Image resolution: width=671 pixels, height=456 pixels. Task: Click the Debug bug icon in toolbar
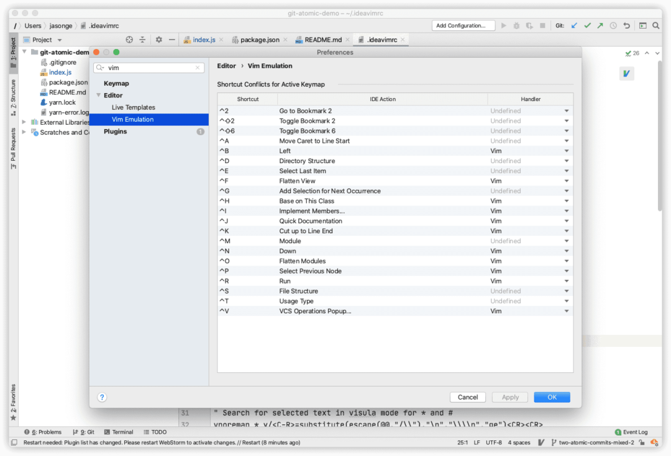[516, 25]
